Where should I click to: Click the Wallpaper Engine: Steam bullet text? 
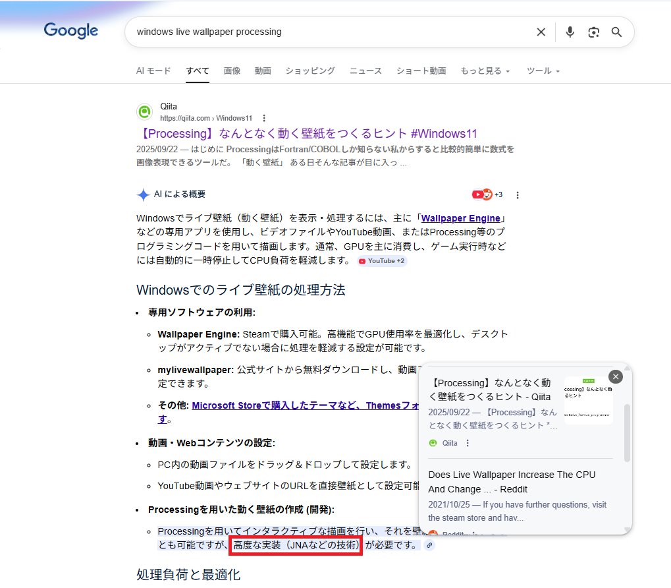pyautogui.click(x=333, y=341)
